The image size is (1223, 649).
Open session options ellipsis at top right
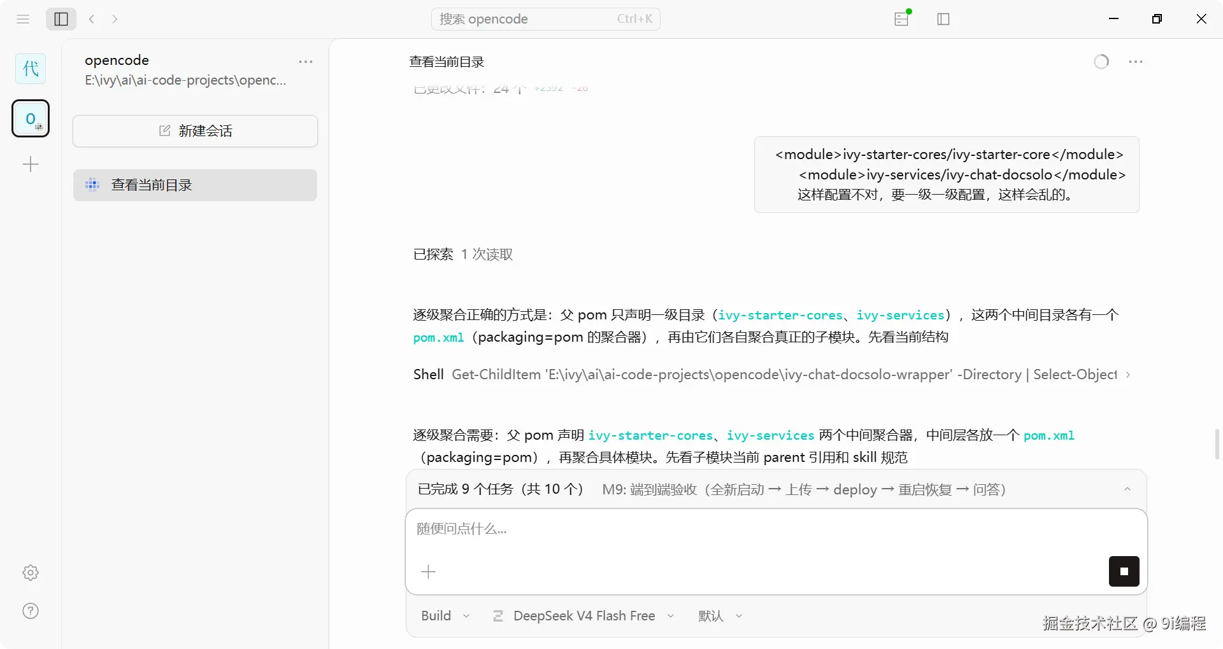1136,62
